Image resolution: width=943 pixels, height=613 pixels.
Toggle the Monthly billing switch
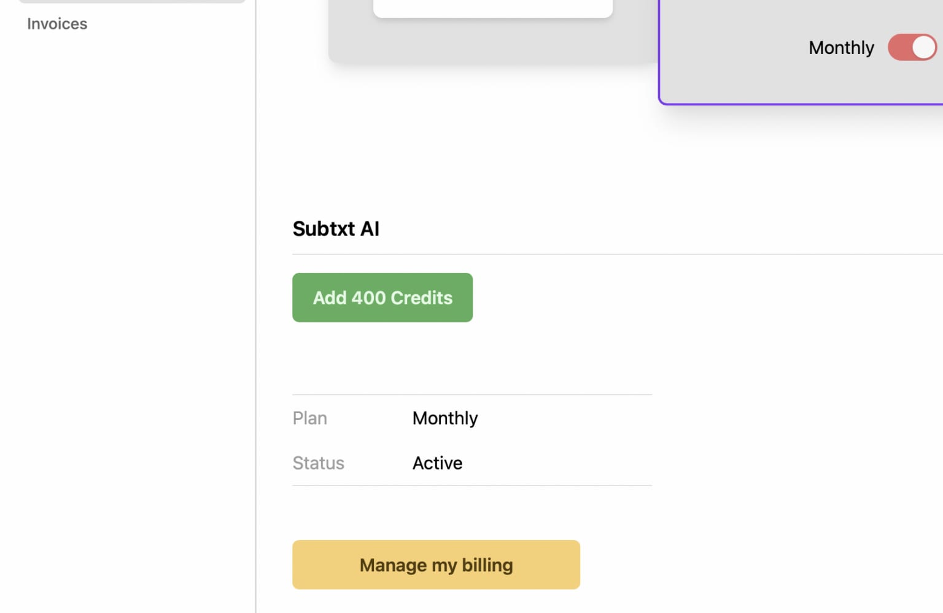(x=912, y=47)
